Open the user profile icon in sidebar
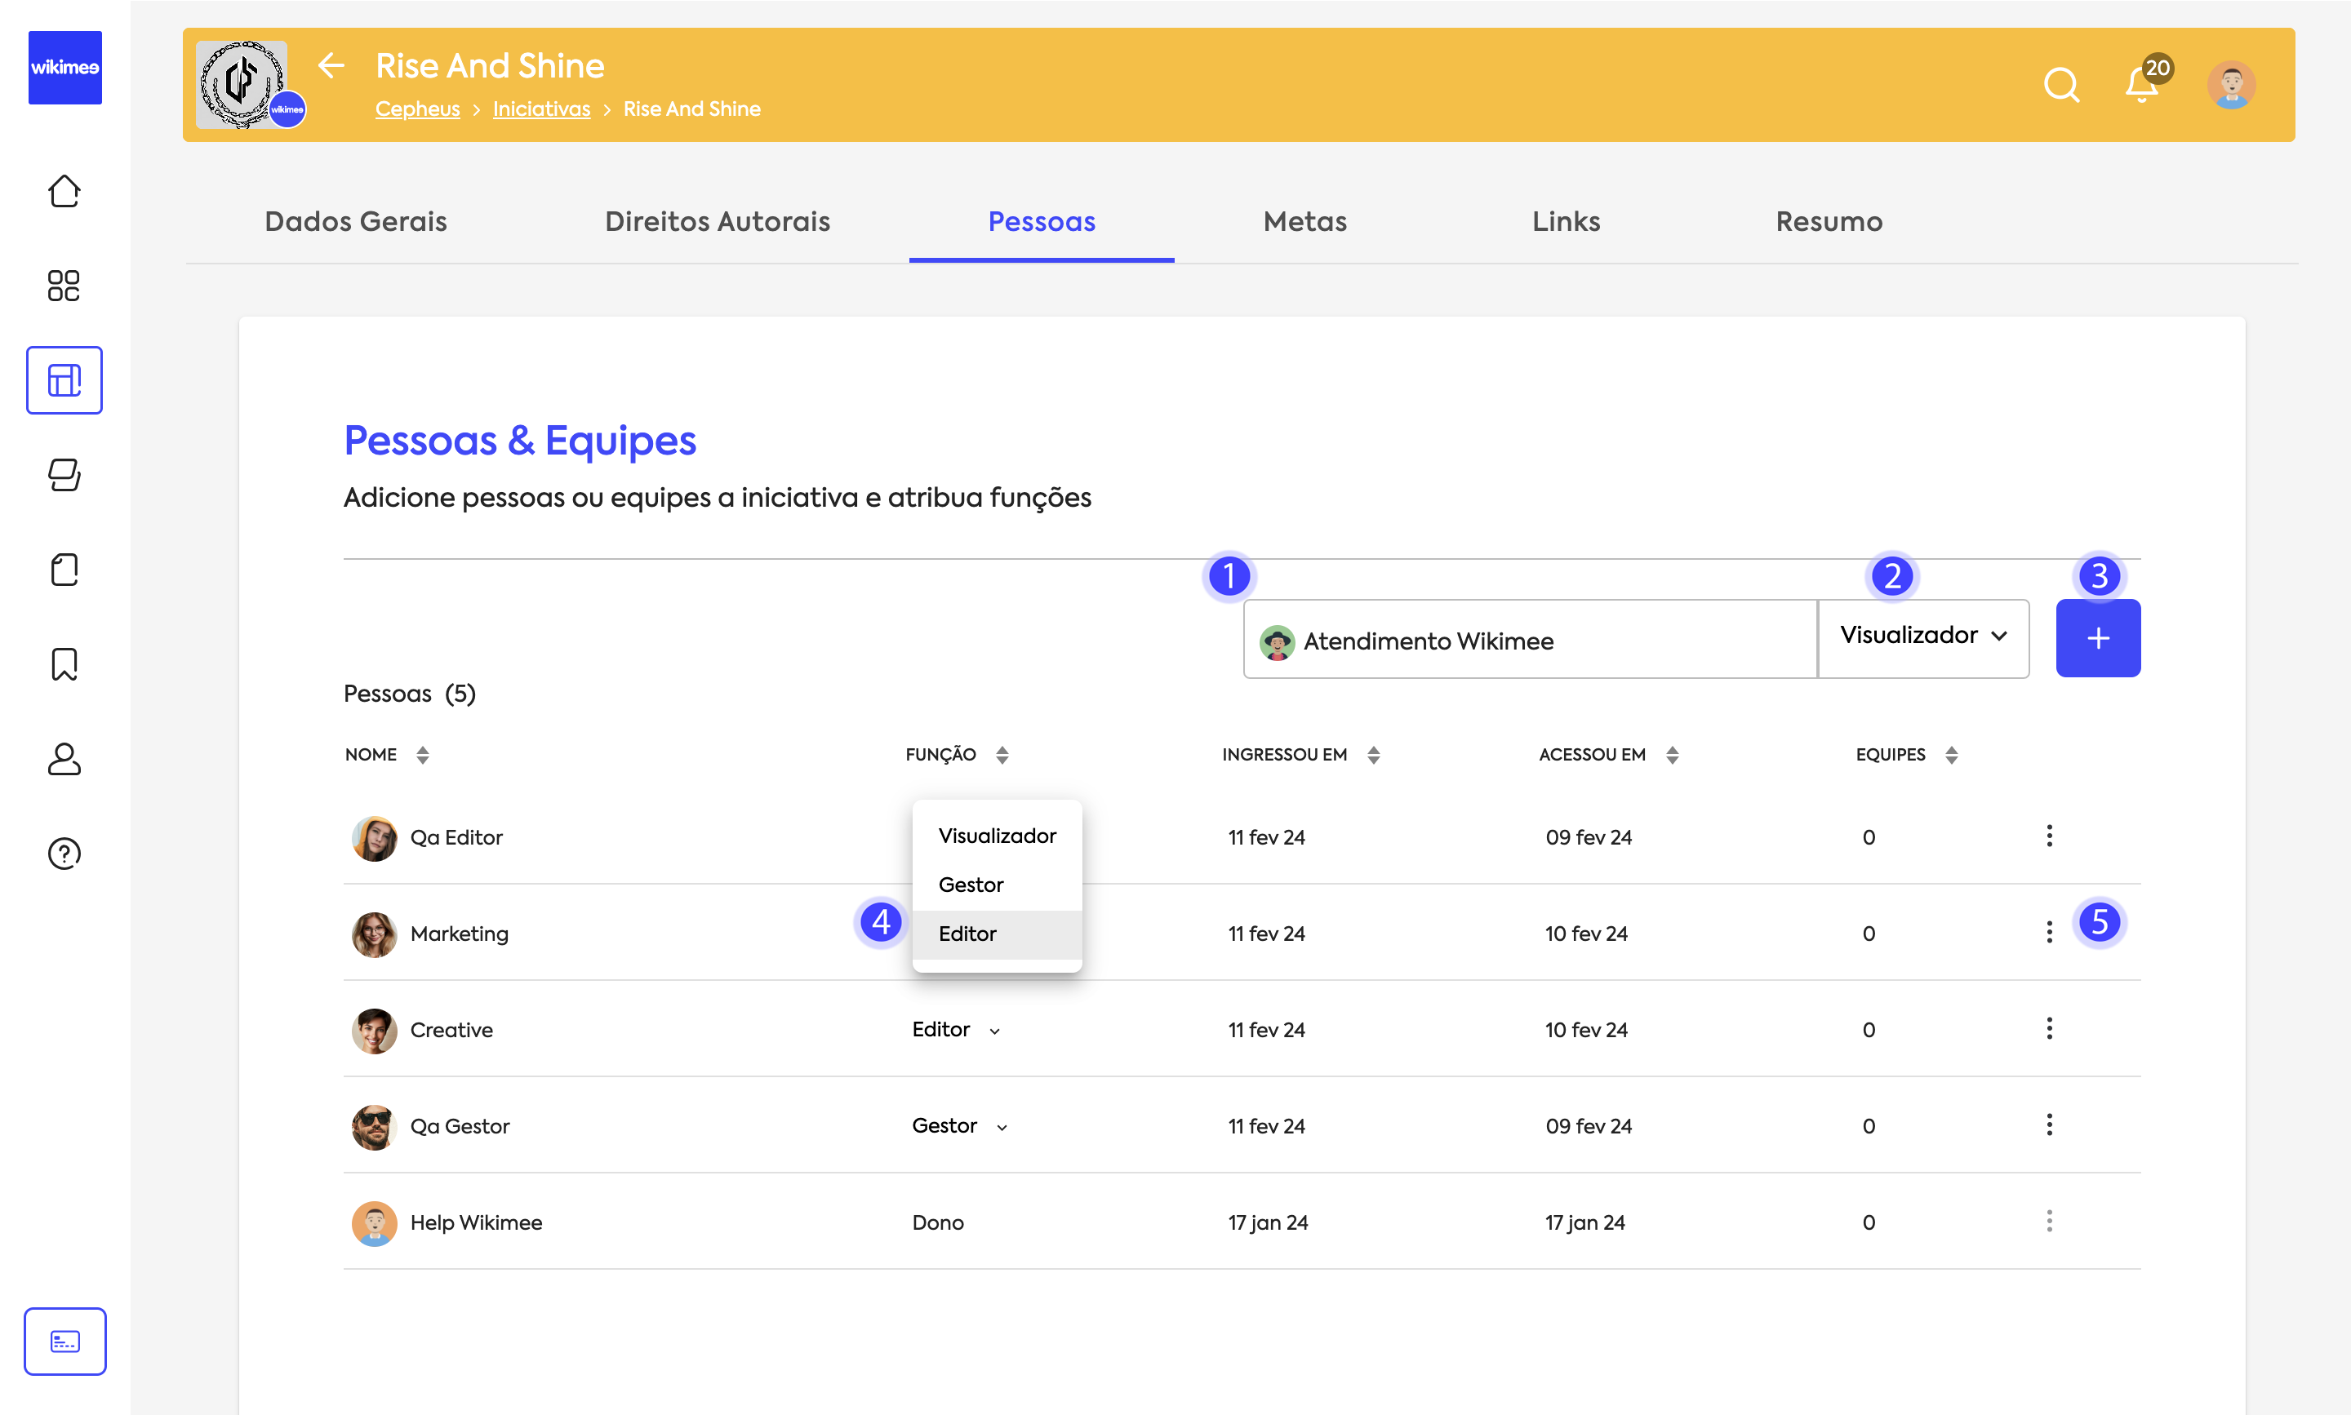This screenshot has height=1415, width=2351. [x=64, y=759]
